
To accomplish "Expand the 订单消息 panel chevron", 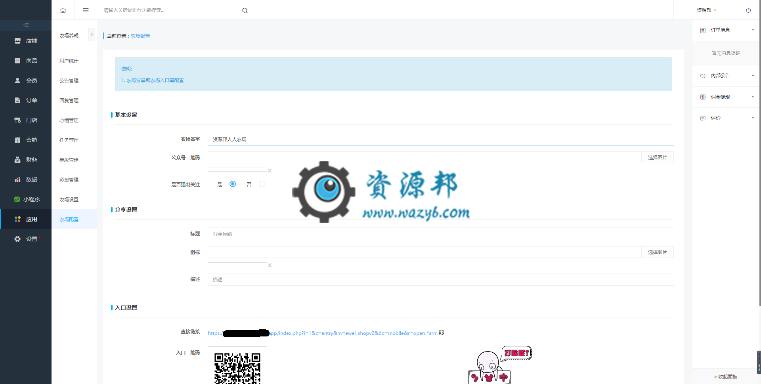I will click(753, 30).
